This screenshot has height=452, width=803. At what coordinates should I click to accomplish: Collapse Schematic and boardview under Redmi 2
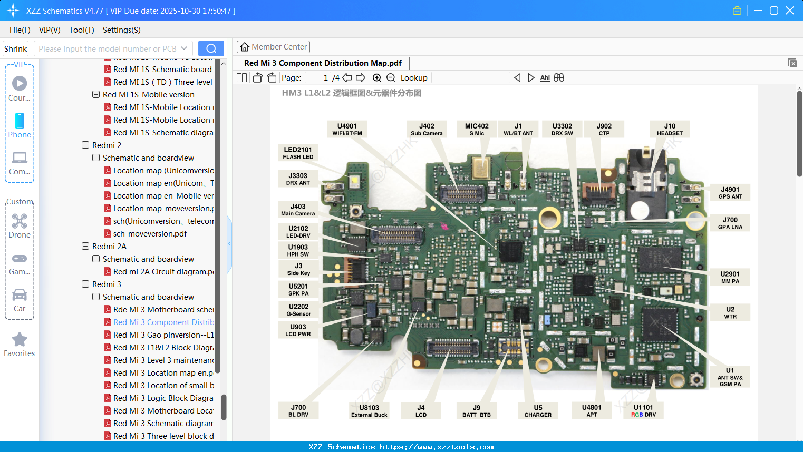tap(96, 158)
